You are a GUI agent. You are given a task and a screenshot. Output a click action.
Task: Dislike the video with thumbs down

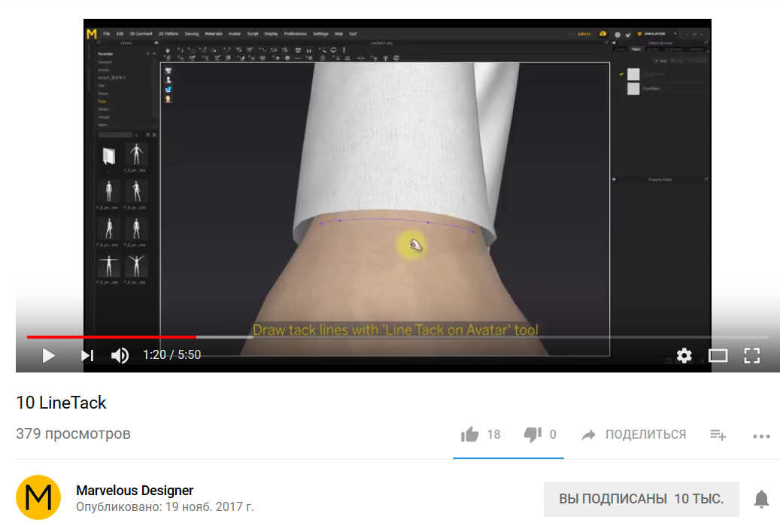click(533, 434)
